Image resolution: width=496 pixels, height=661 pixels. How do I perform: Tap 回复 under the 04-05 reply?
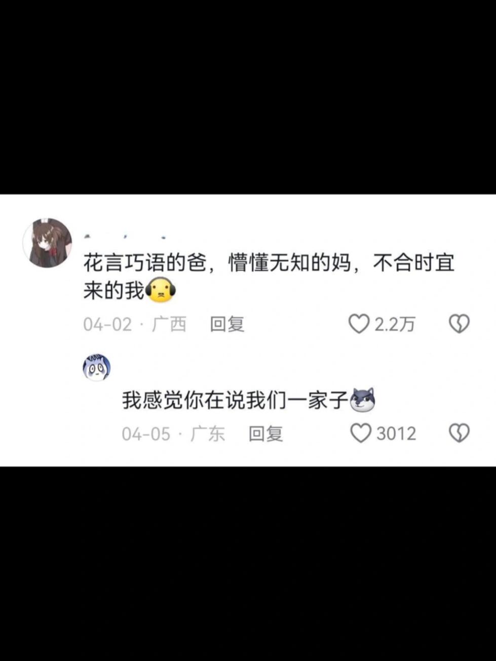265,434
